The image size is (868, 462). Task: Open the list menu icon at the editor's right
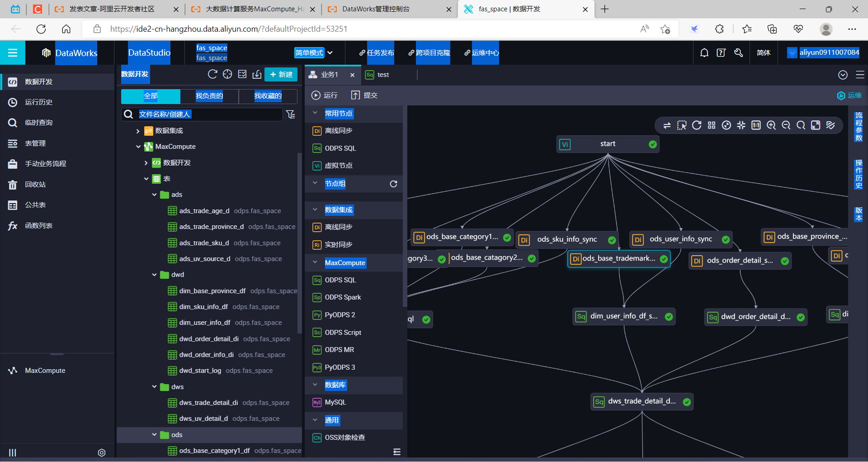tap(860, 75)
